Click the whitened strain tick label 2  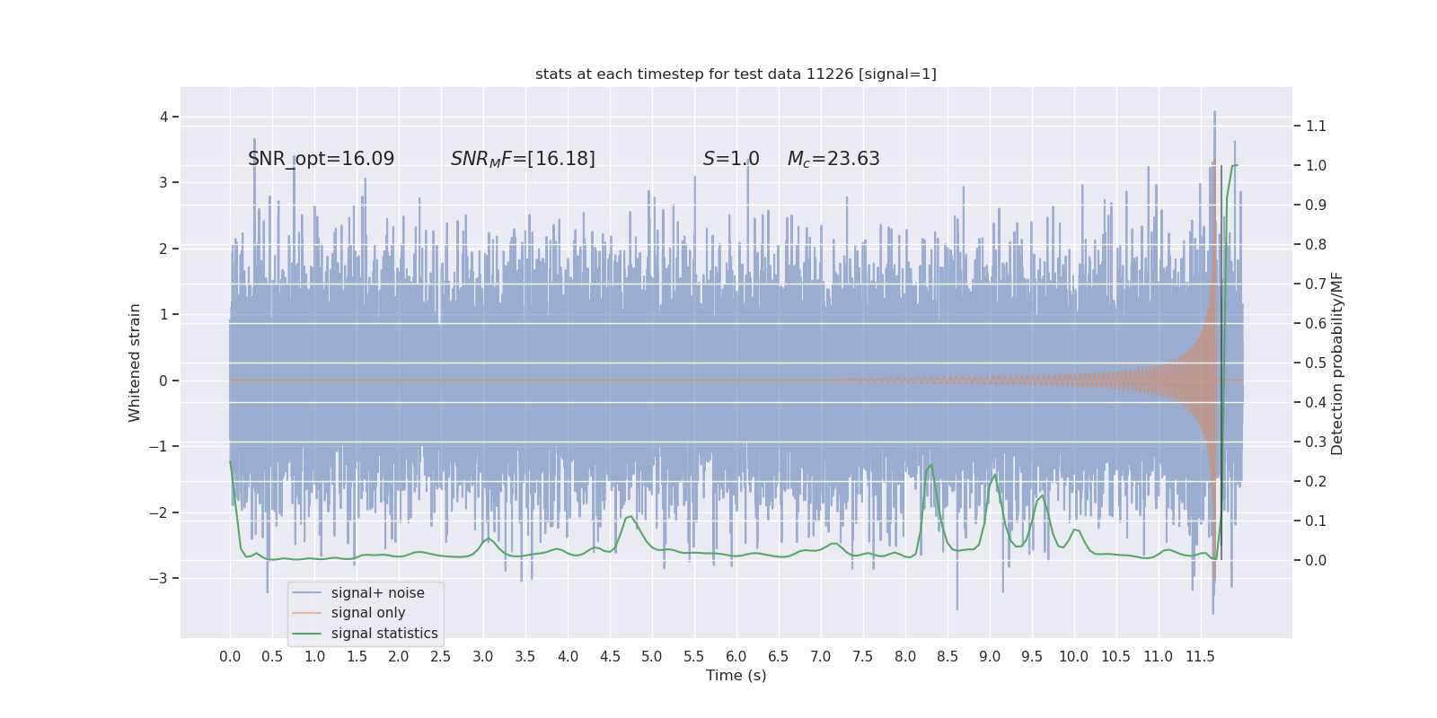coord(163,249)
